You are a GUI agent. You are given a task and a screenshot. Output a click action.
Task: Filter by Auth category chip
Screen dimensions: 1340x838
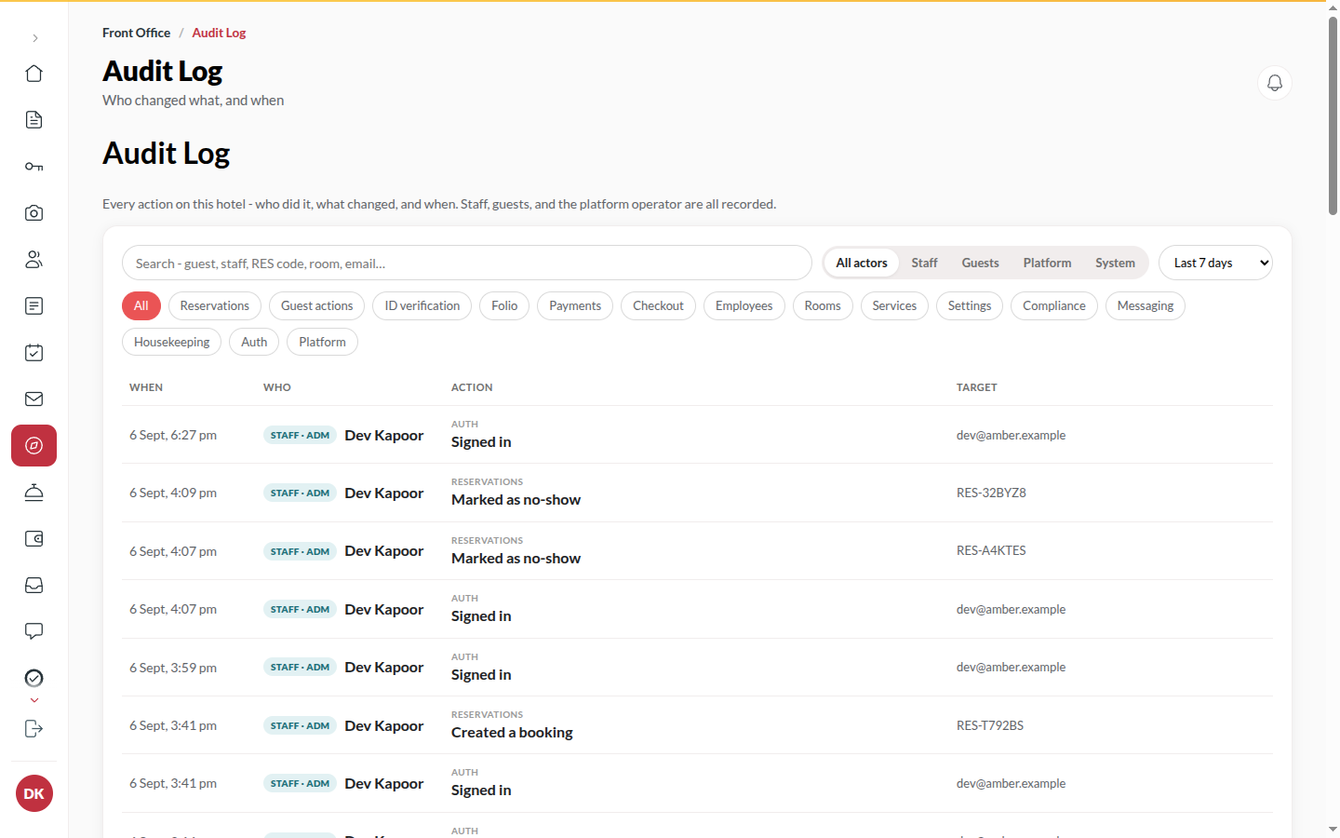(254, 342)
